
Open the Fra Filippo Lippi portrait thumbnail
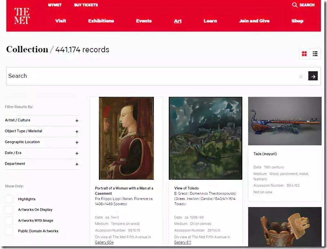tap(127, 138)
